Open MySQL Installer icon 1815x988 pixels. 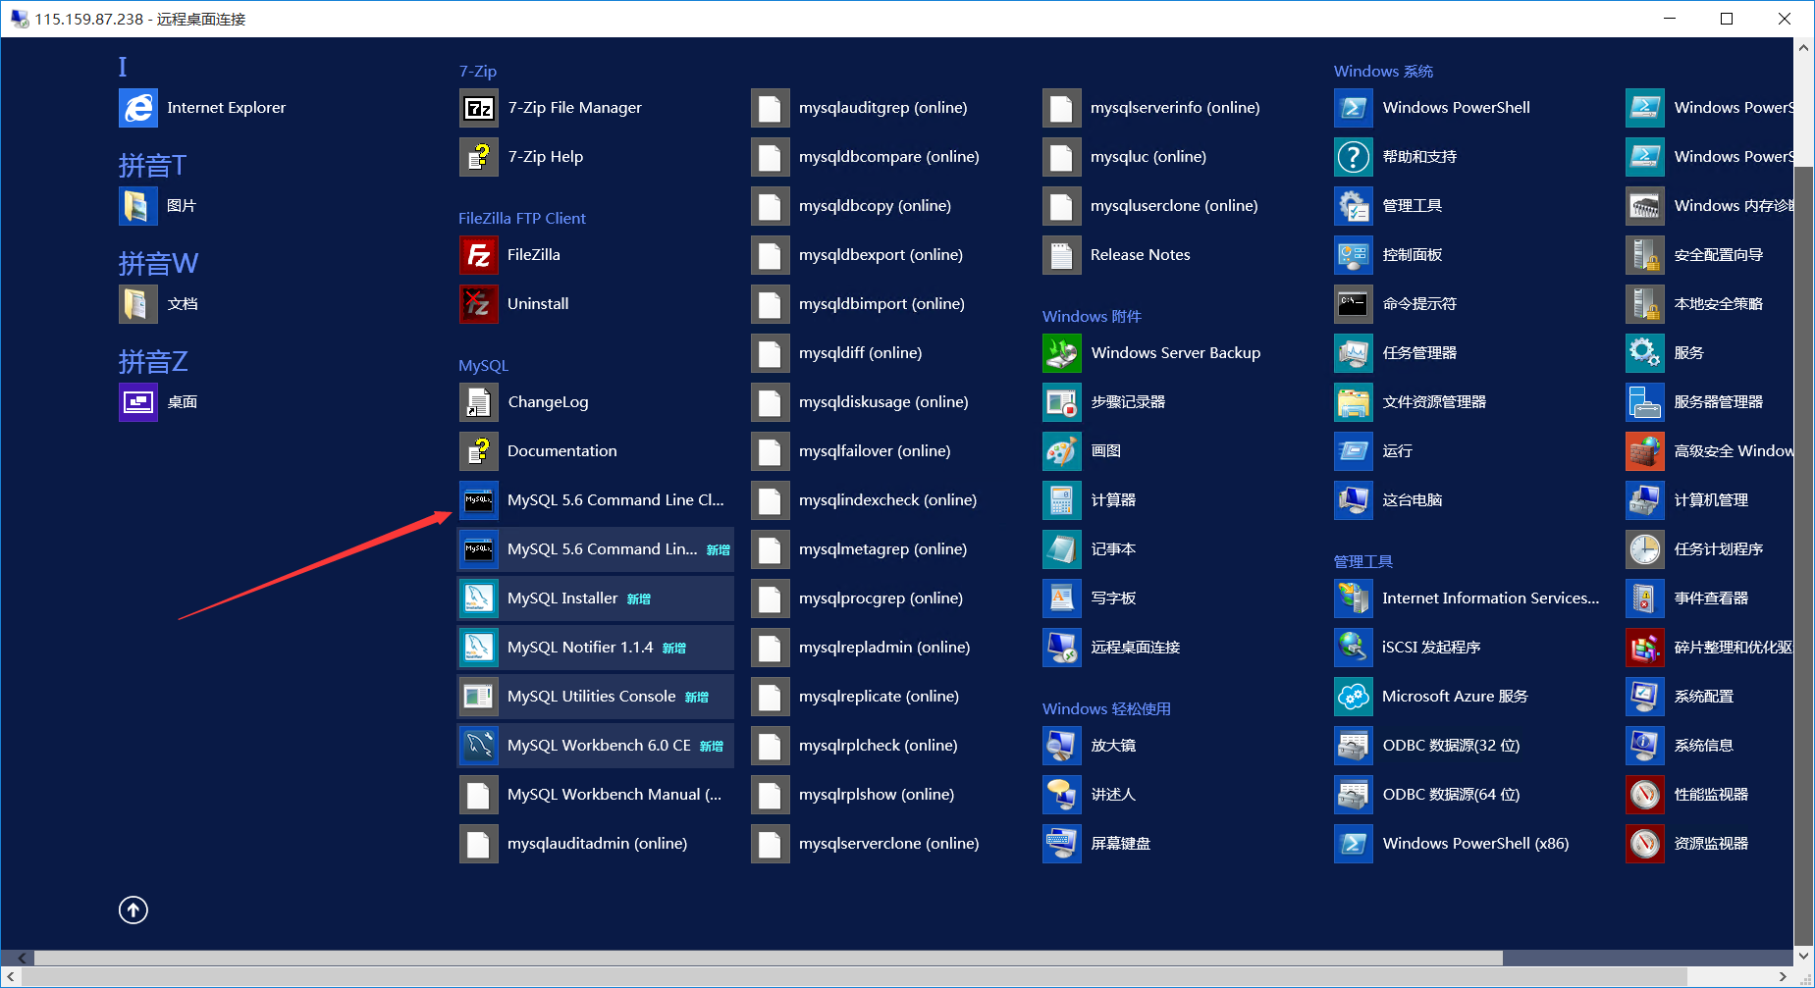click(479, 598)
